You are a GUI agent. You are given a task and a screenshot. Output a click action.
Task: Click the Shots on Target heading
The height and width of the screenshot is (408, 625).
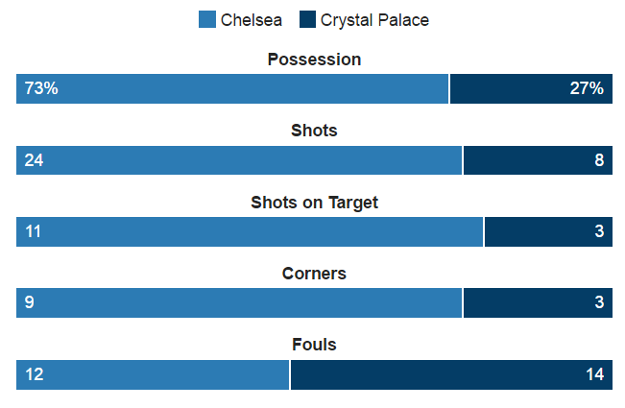(314, 203)
